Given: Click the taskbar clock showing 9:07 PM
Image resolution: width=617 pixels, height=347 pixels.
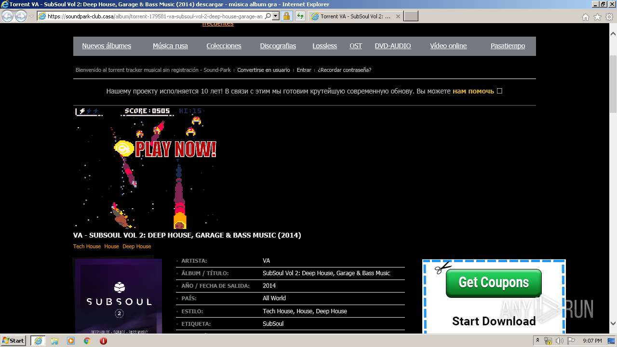Looking at the screenshot, I should pos(592,341).
